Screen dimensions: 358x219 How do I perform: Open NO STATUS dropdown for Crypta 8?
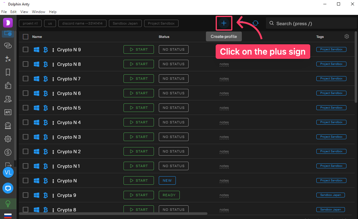(173, 209)
